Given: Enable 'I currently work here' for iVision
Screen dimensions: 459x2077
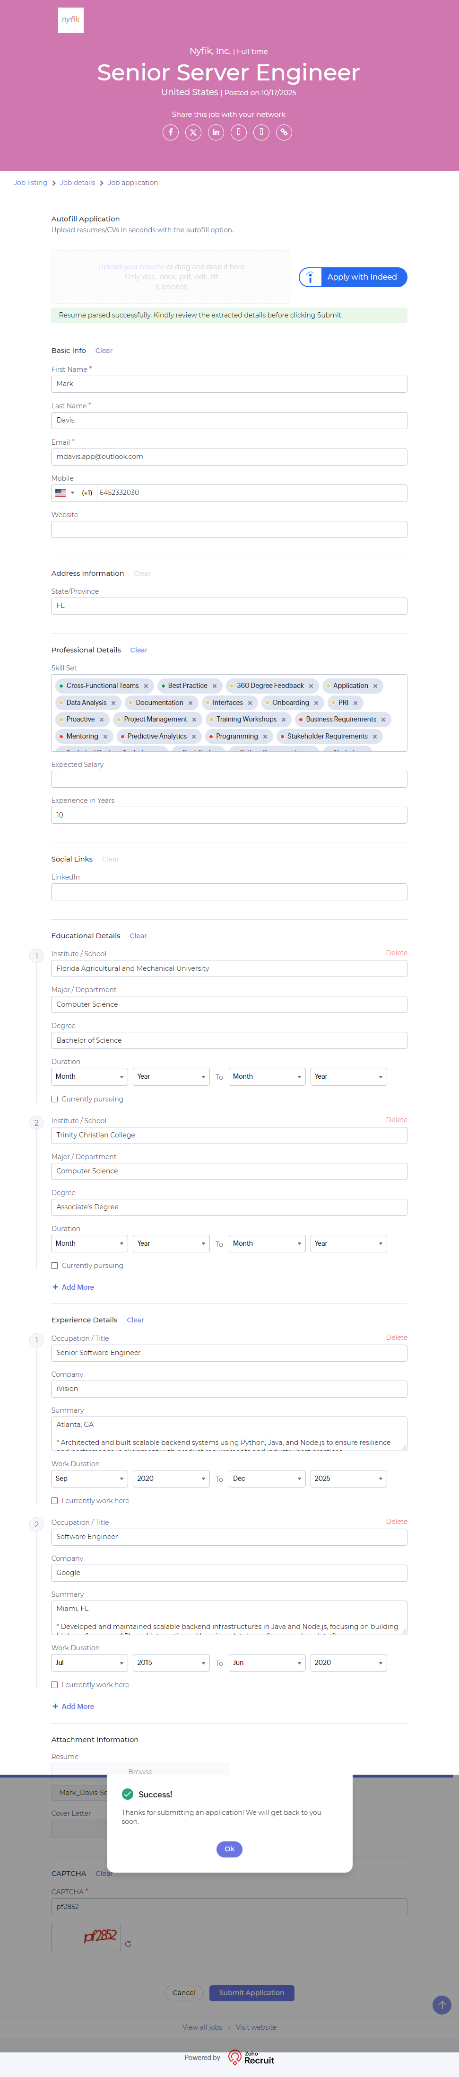Looking at the screenshot, I should pos(55,1501).
